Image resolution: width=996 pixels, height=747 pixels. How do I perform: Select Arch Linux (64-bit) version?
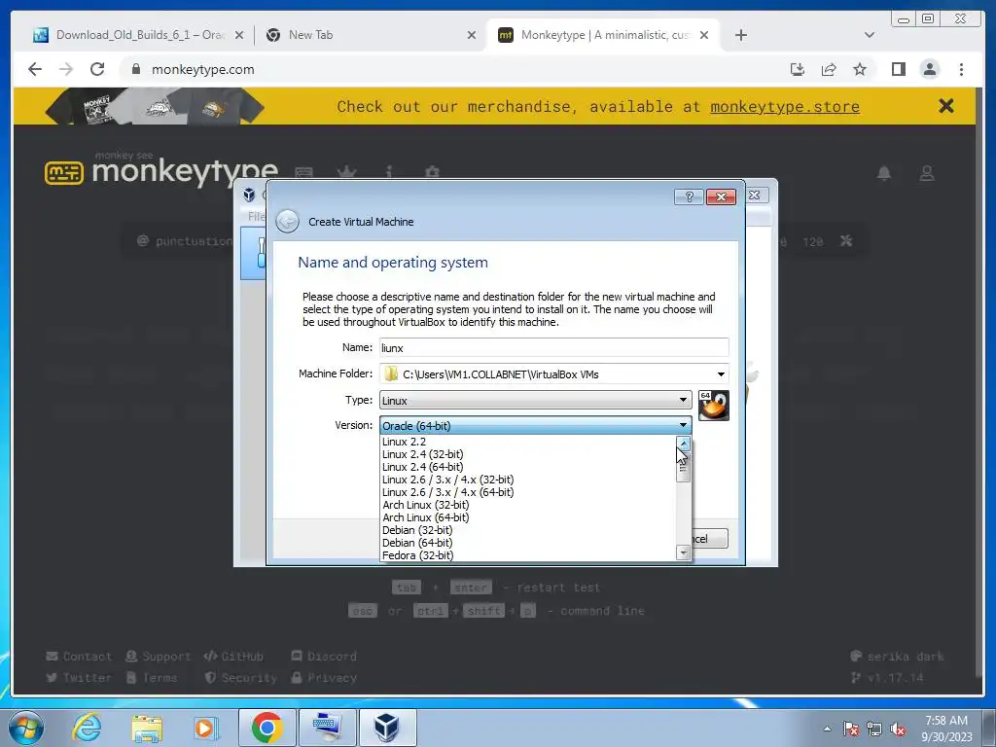[528, 517]
